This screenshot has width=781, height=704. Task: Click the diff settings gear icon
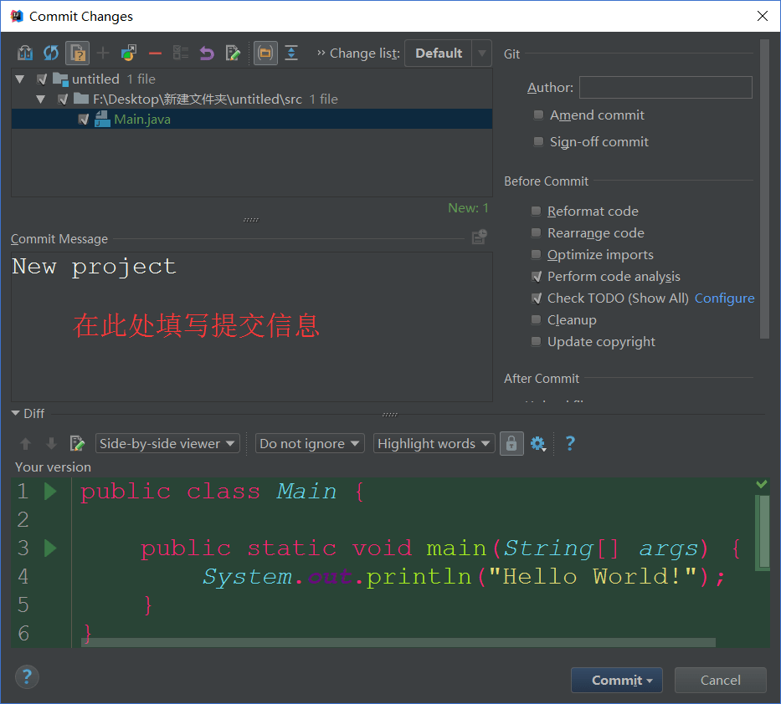tap(538, 444)
